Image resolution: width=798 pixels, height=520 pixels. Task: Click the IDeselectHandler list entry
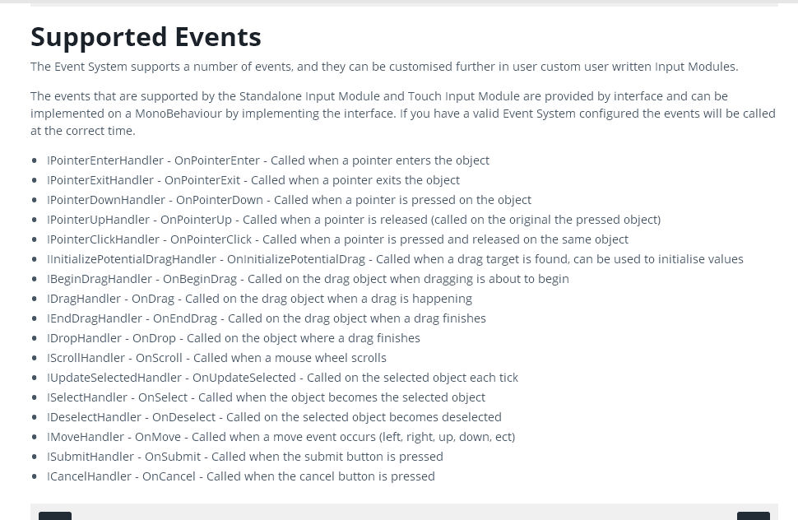click(274, 417)
